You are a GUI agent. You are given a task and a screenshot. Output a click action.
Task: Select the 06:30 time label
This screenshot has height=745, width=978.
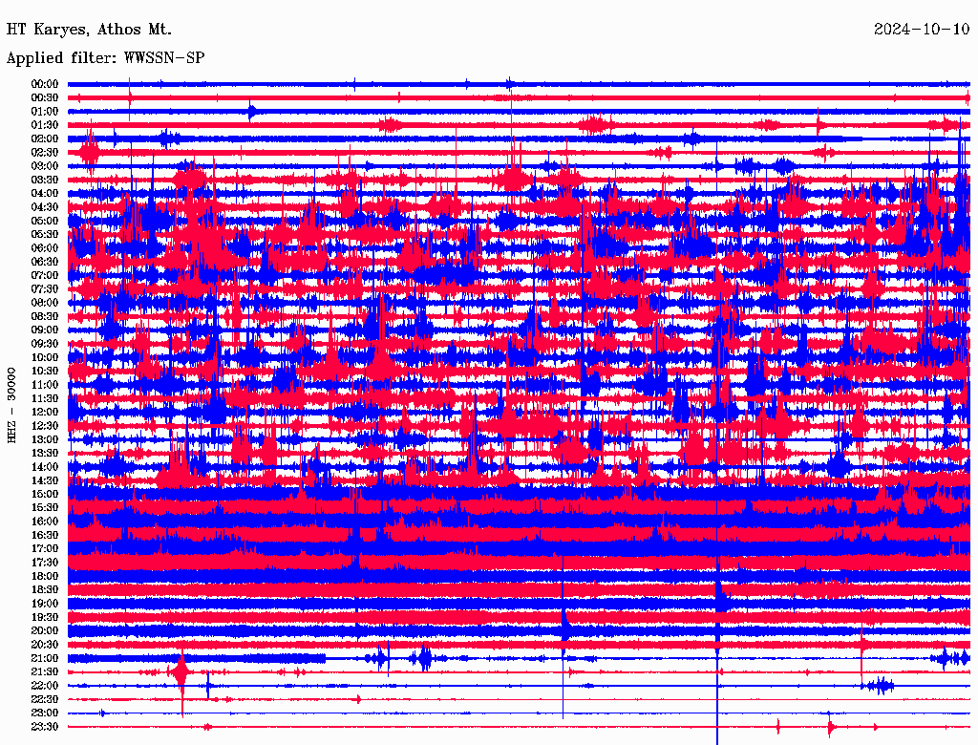click(45, 262)
